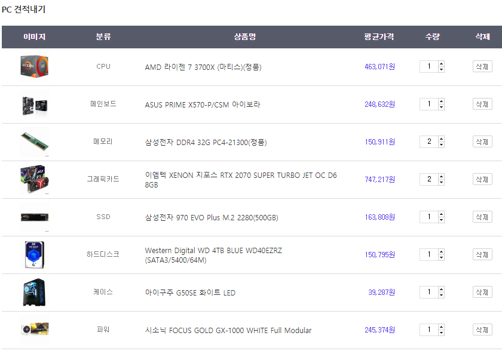Open the RTX 2070 SUPER graphics card thumbnail
This screenshot has height=351, width=502.
pos(35,180)
